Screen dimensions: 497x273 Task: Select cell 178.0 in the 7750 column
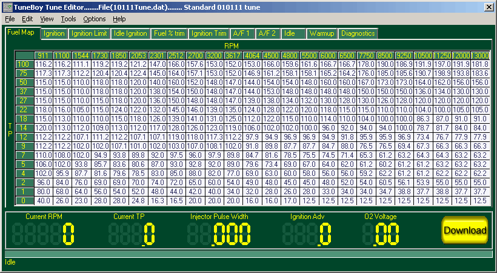tap(367, 64)
